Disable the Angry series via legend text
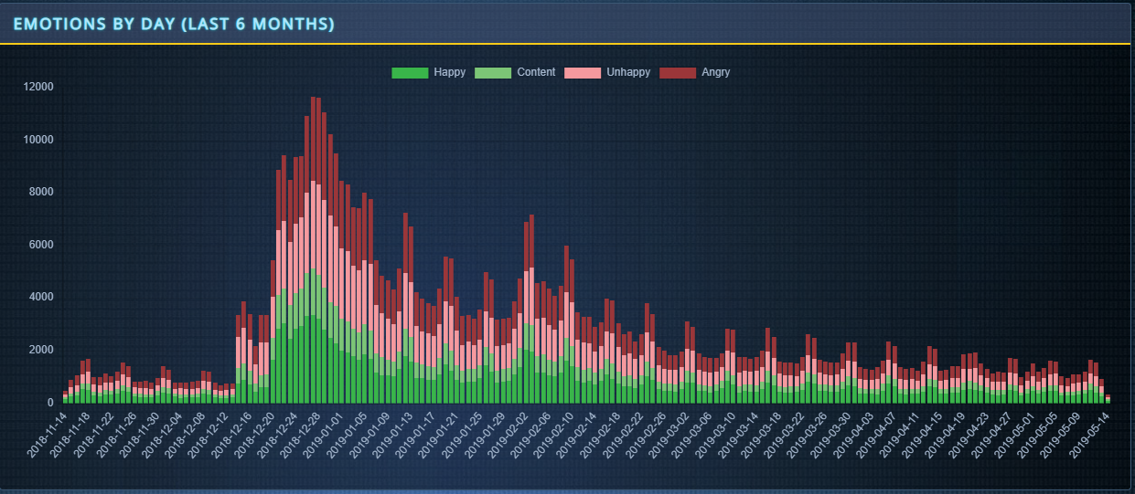The height and width of the screenshot is (494, 1135). point(715,72)
